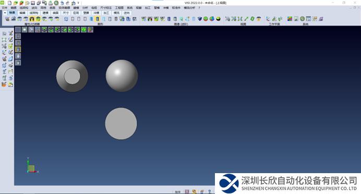Toggle the highlighted yellow viewport display mode button
This screenshot has height=194, width=361.
tap(18, 49)
